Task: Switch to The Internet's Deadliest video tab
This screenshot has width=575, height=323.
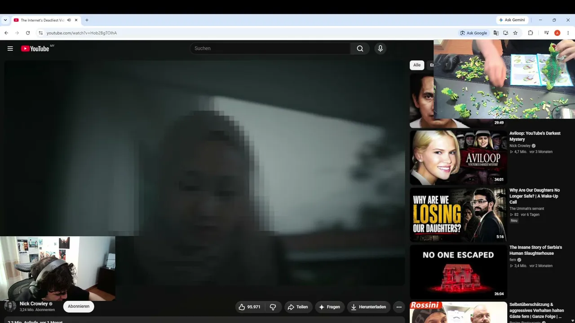Action: 45,20
